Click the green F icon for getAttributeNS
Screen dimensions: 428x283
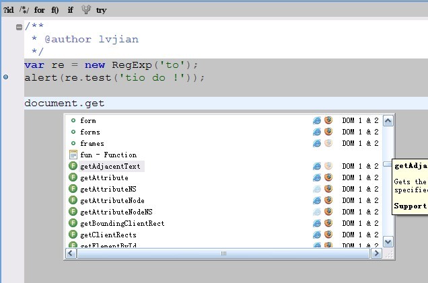pos(73,189)
